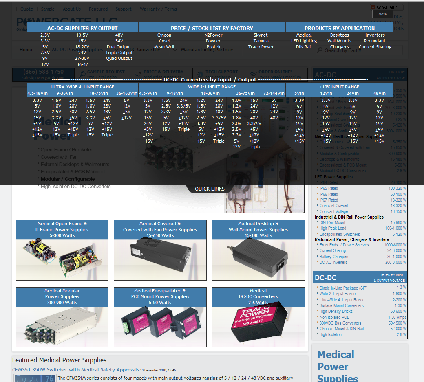Open the Medical Open-Frame & U-Frame card

62,250
